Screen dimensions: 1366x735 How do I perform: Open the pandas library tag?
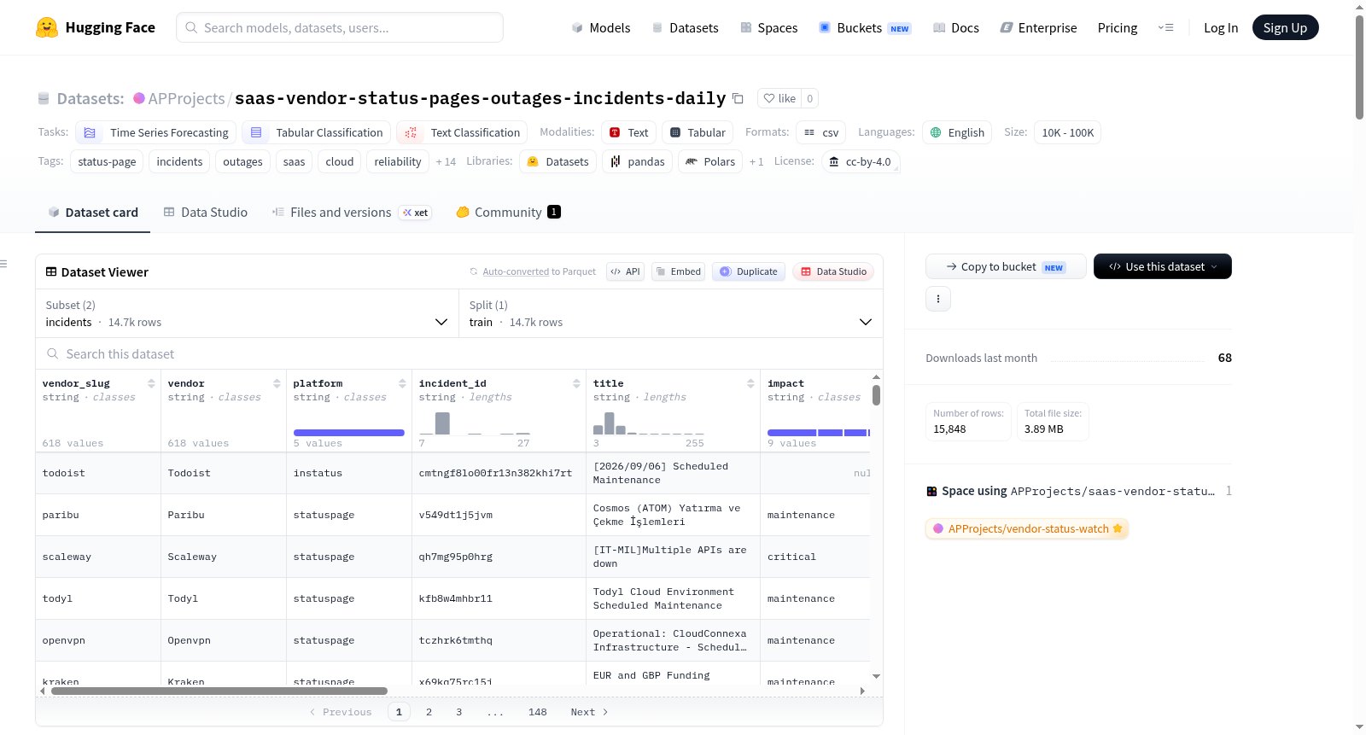[x=637, y=161]
